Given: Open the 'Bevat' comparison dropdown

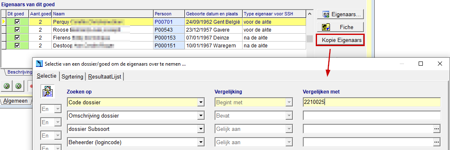Looking at the screenshot, I should (x=289, y=116).
